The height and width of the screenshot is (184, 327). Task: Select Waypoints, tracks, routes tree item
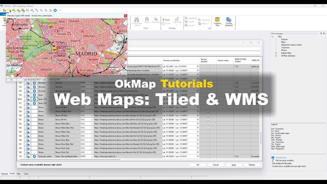pos(291,45)
